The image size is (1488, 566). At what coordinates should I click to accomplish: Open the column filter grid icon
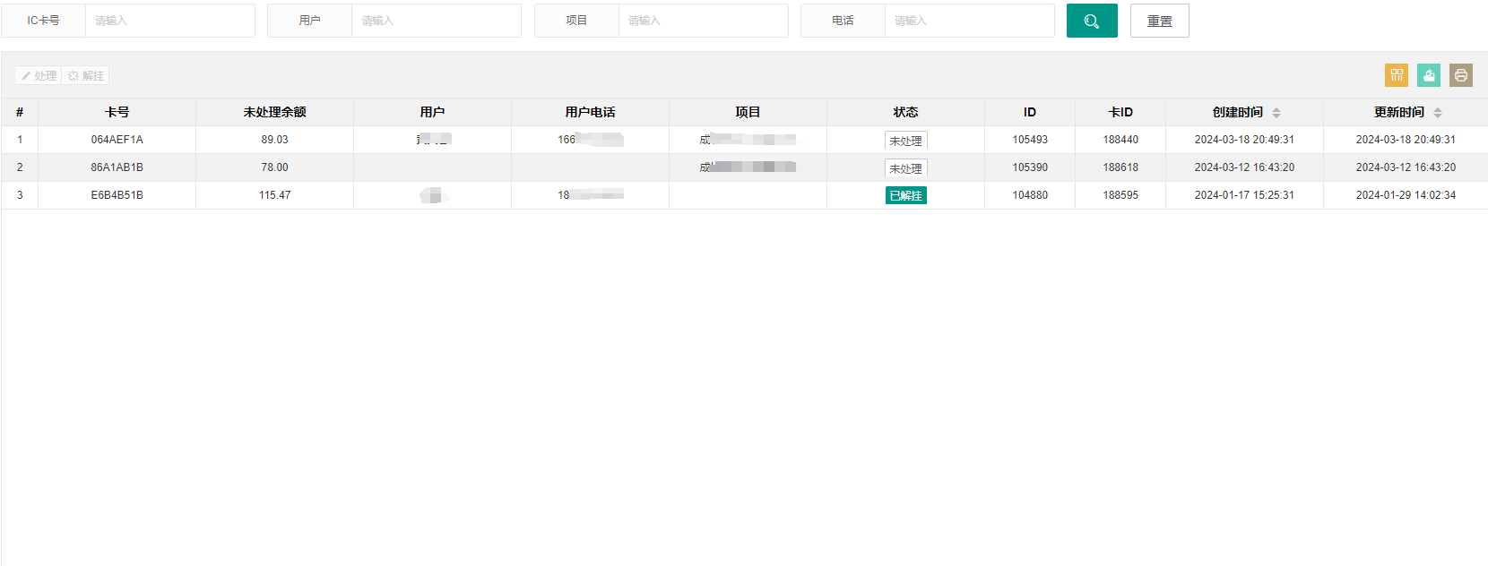(1397, 75)
